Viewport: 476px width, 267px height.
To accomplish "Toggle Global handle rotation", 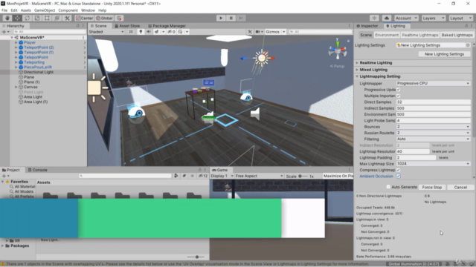I will coord(104,18).
